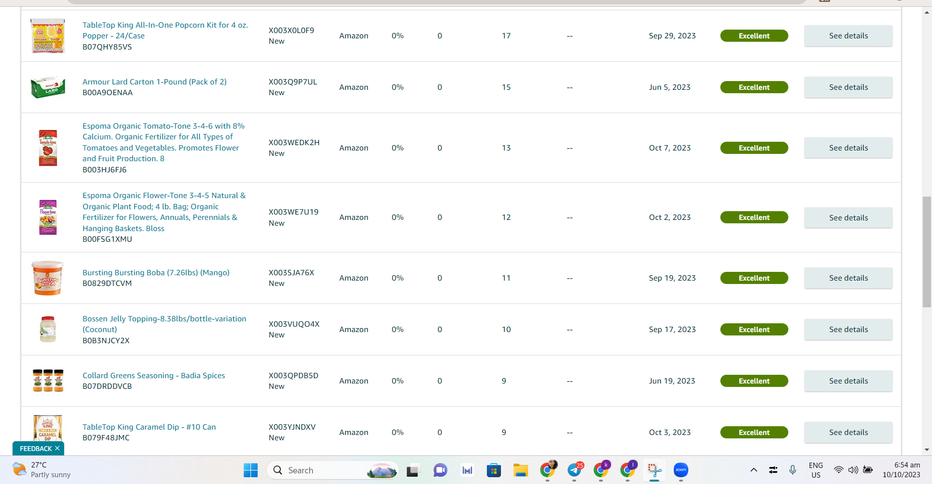
Task: See details for TableTop King Caramel Dip
Action: click(x=848, y=433)
